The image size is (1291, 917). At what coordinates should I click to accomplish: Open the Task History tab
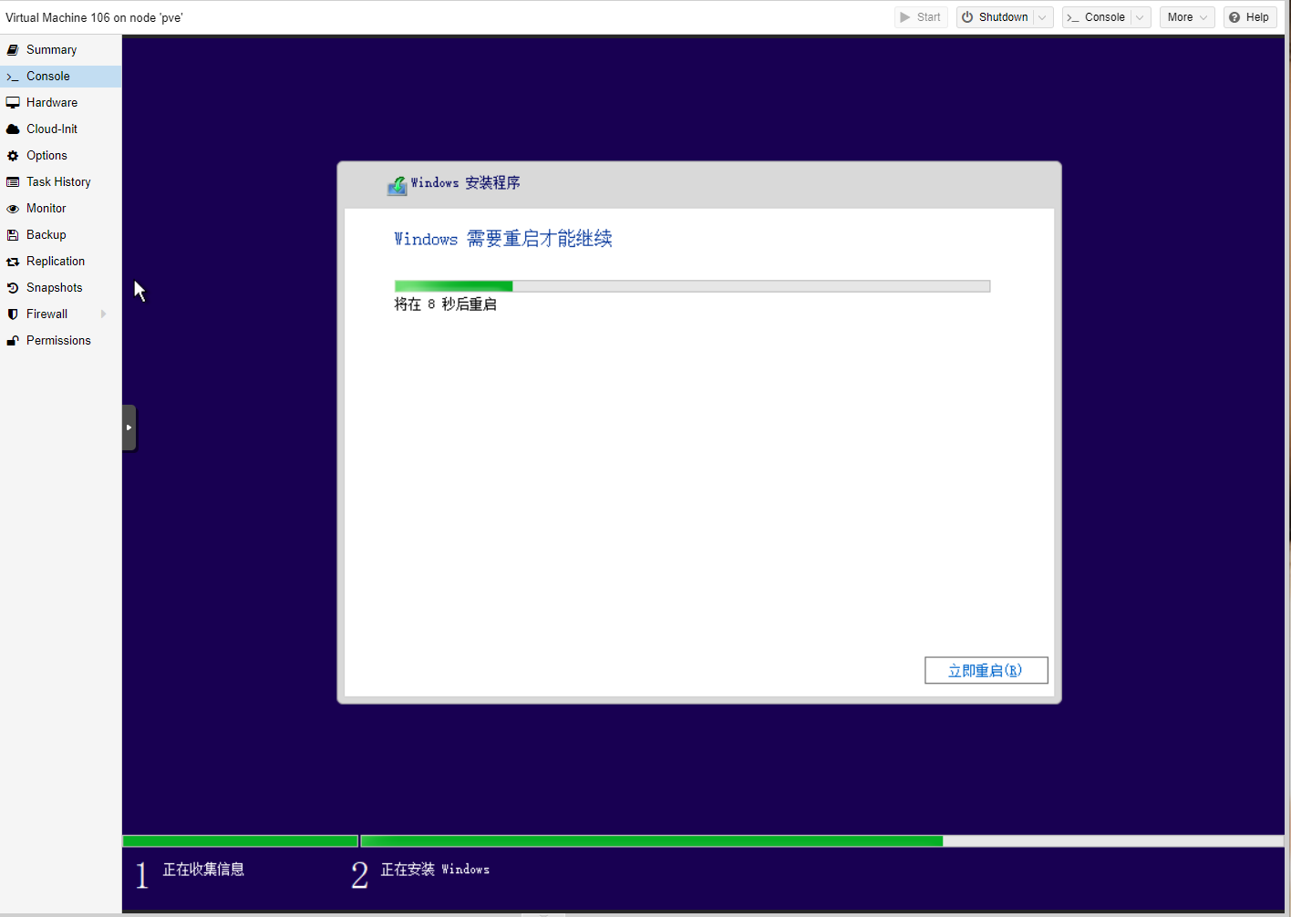click(58, 182)
